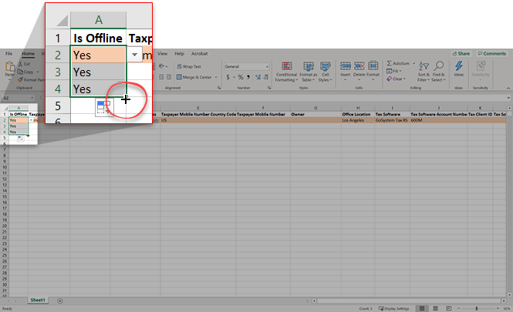Select the Tax Software header cell
The image size is (513, 312).
[x=393, y=114]
